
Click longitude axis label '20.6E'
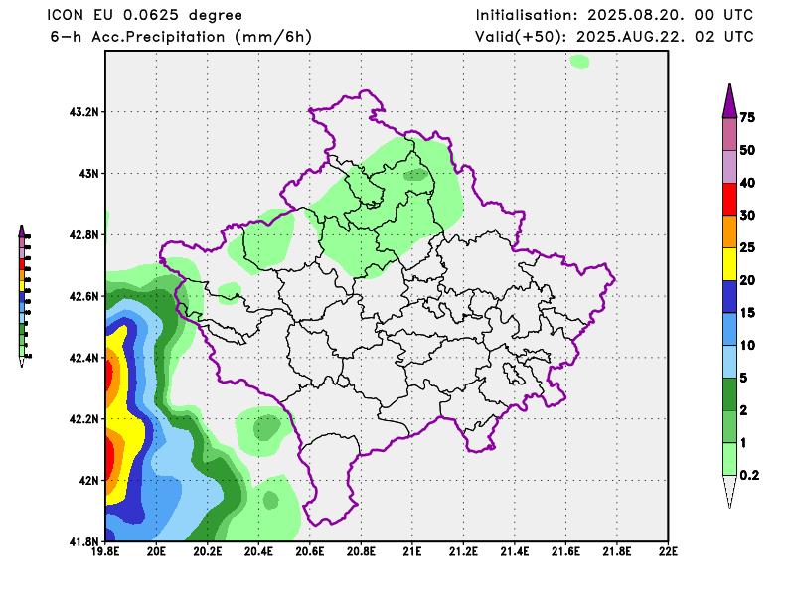(310, 551)
